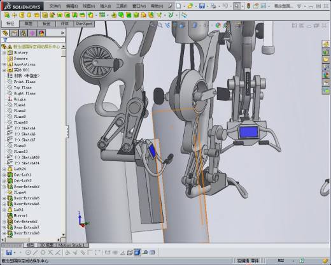Screen dimensions: 331x265
Task: Open the ConfigurationManager tab icon
Action: click(24, 33)
